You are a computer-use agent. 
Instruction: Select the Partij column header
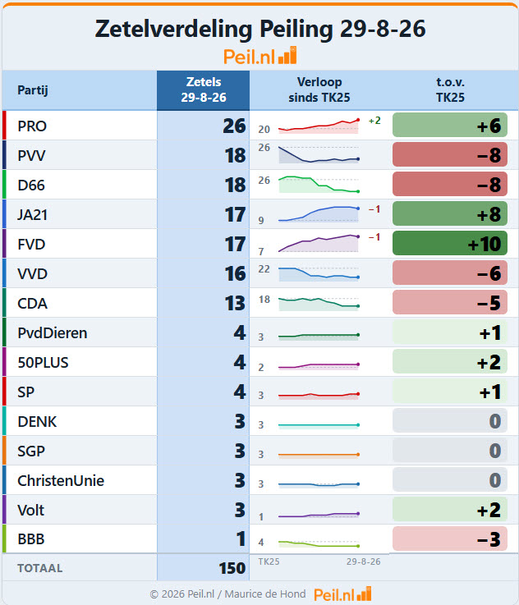point(33,90)
